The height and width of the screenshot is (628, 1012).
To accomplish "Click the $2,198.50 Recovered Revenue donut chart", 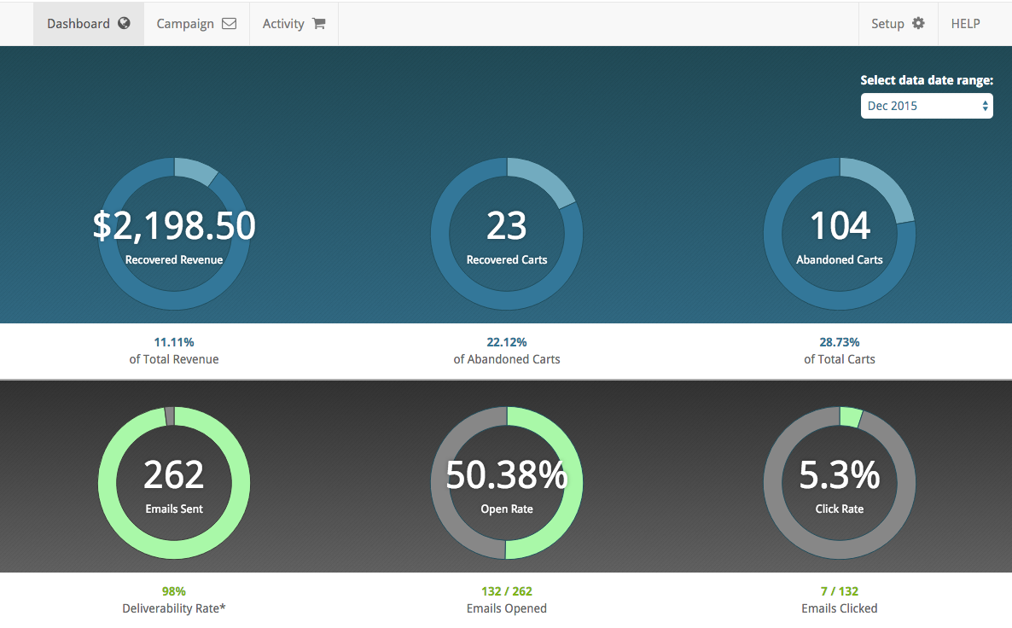I will coord(174,234).
